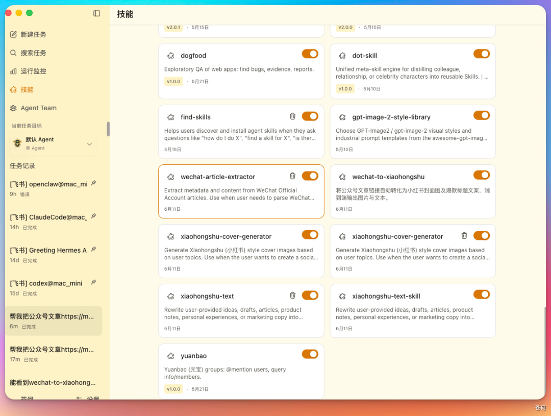Click the dot-skill v1.0.0 version badge
This screenshot has height=416, width=551.
pyautogui.click(x=345, y=89)
